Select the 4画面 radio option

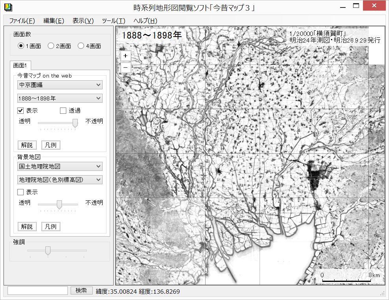[89, 46]
